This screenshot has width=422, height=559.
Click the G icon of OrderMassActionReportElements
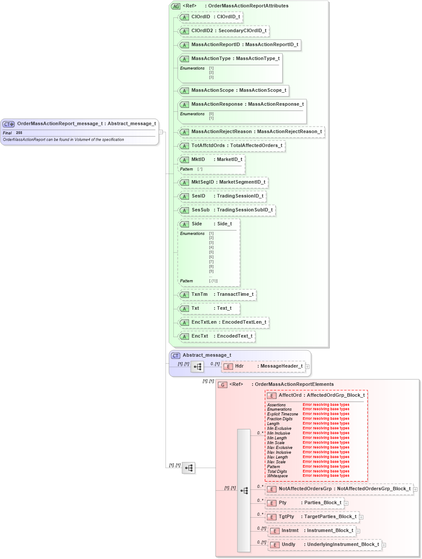point(223,385)
